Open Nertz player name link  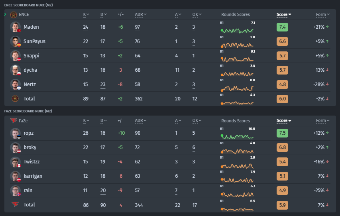click(30, 84)
